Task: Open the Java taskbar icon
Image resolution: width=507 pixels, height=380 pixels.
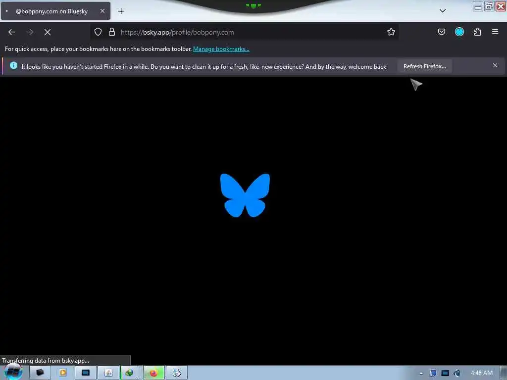Action: (108, 373)
